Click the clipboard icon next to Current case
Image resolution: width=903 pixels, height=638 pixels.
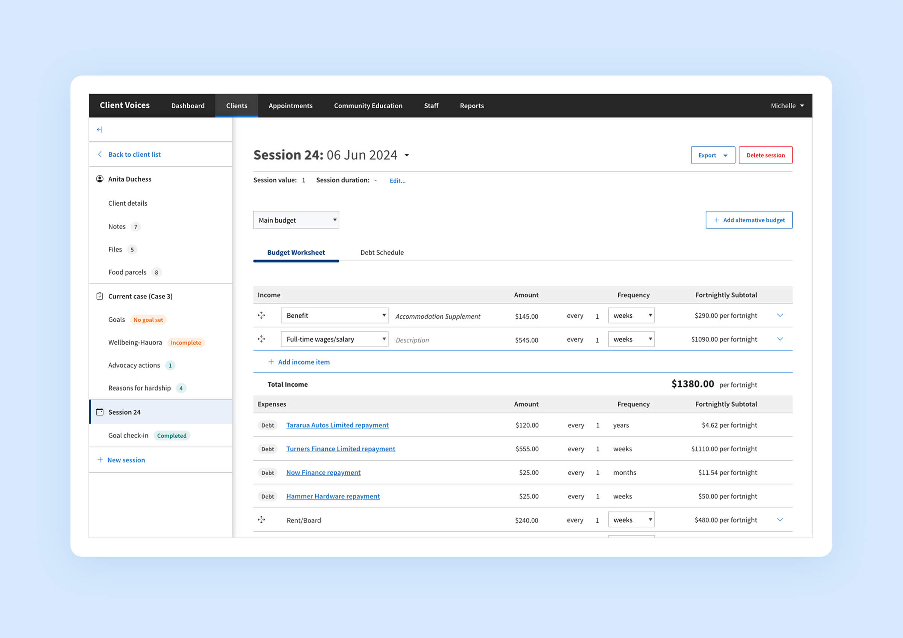[100, 296]
